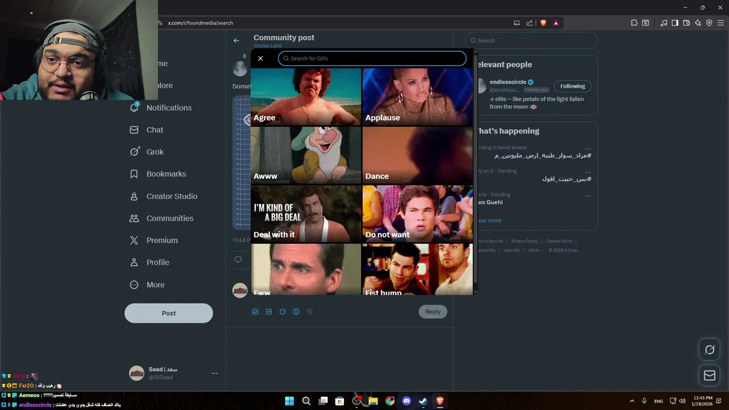
Task: Open Saad account menu dots
Action: 215,374
